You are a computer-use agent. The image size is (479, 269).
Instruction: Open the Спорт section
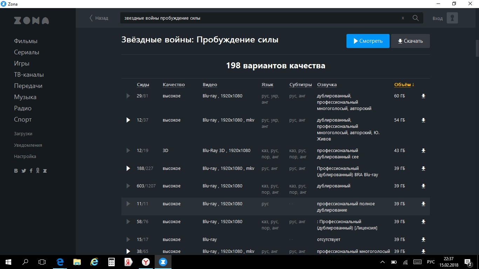pyautogui.click(x=23, y=119)
